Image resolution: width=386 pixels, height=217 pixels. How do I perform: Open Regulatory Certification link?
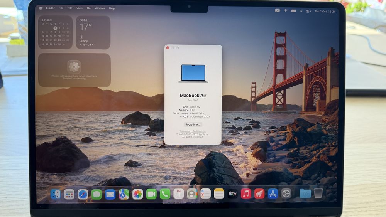click(x=193, y=131)
